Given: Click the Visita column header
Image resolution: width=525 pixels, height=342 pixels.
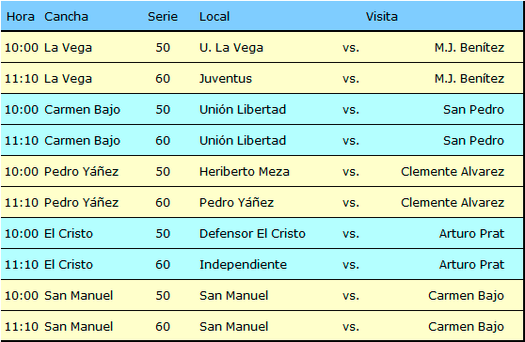Looking at the screenshot, I should coord(381,16).
